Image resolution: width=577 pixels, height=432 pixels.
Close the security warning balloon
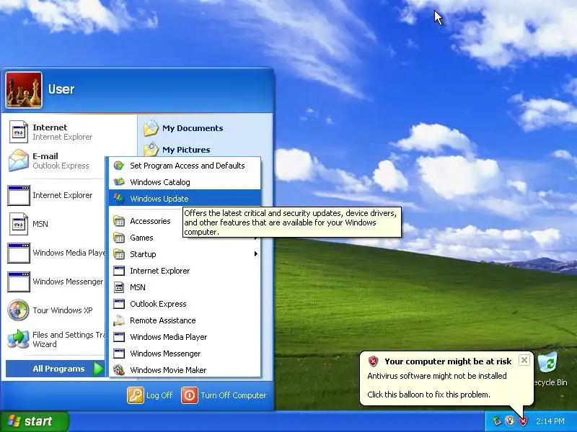[524, 360]
